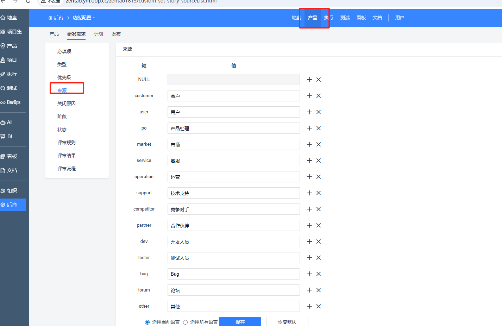Remove the tester source row
This screenshot has width=502, height=326.
319,258
